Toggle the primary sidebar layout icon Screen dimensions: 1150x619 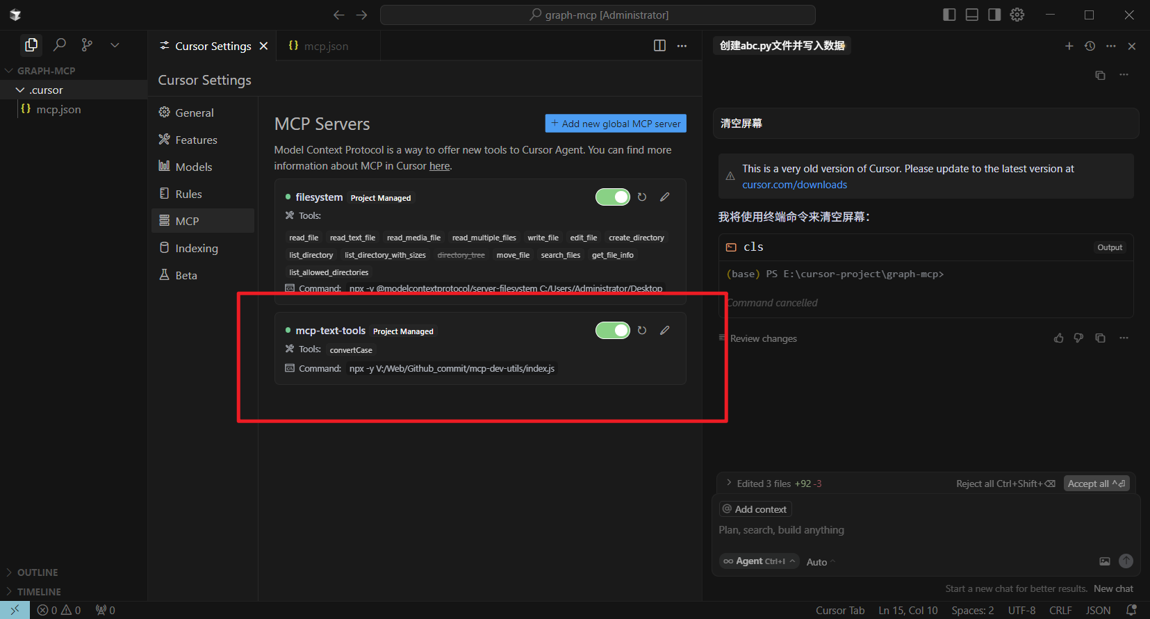tap(949, 15)
